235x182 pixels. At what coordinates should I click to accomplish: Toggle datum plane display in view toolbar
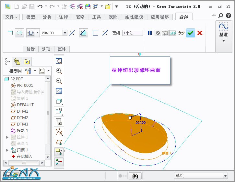[59, 142]
